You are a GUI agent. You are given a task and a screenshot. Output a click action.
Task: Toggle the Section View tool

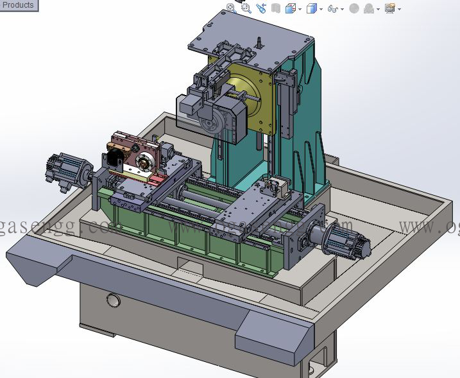(276, 8)
